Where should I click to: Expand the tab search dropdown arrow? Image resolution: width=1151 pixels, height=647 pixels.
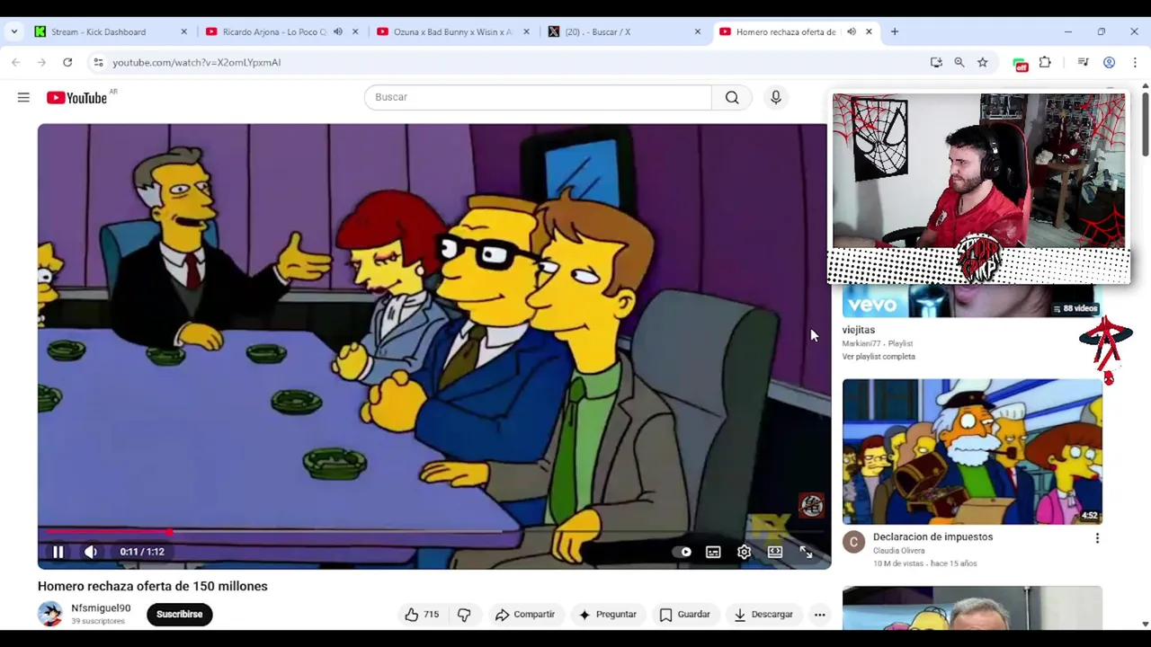click(13, 31)
